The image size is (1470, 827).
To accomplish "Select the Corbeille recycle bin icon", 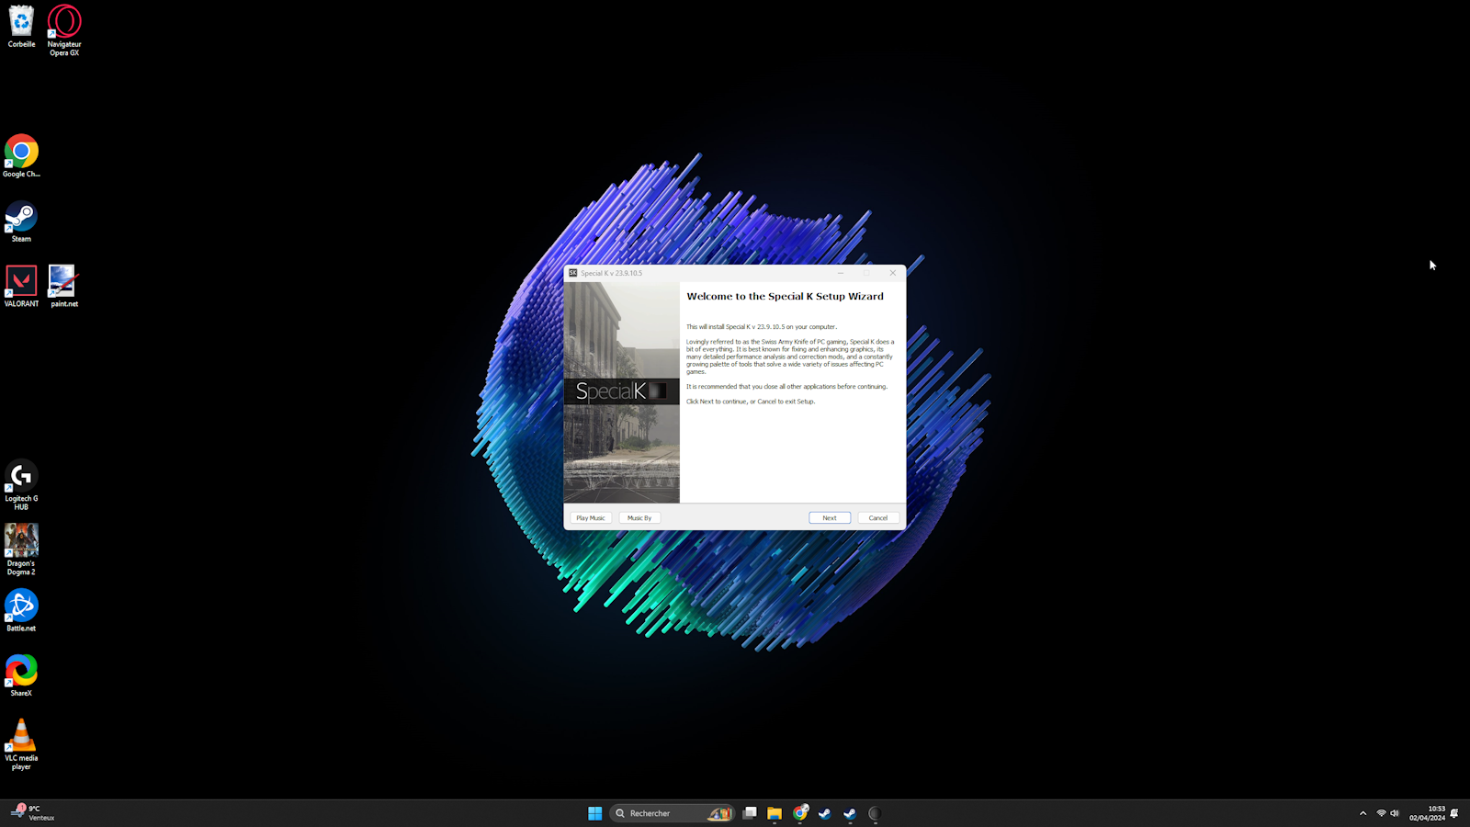I will [x=21, y=26].
